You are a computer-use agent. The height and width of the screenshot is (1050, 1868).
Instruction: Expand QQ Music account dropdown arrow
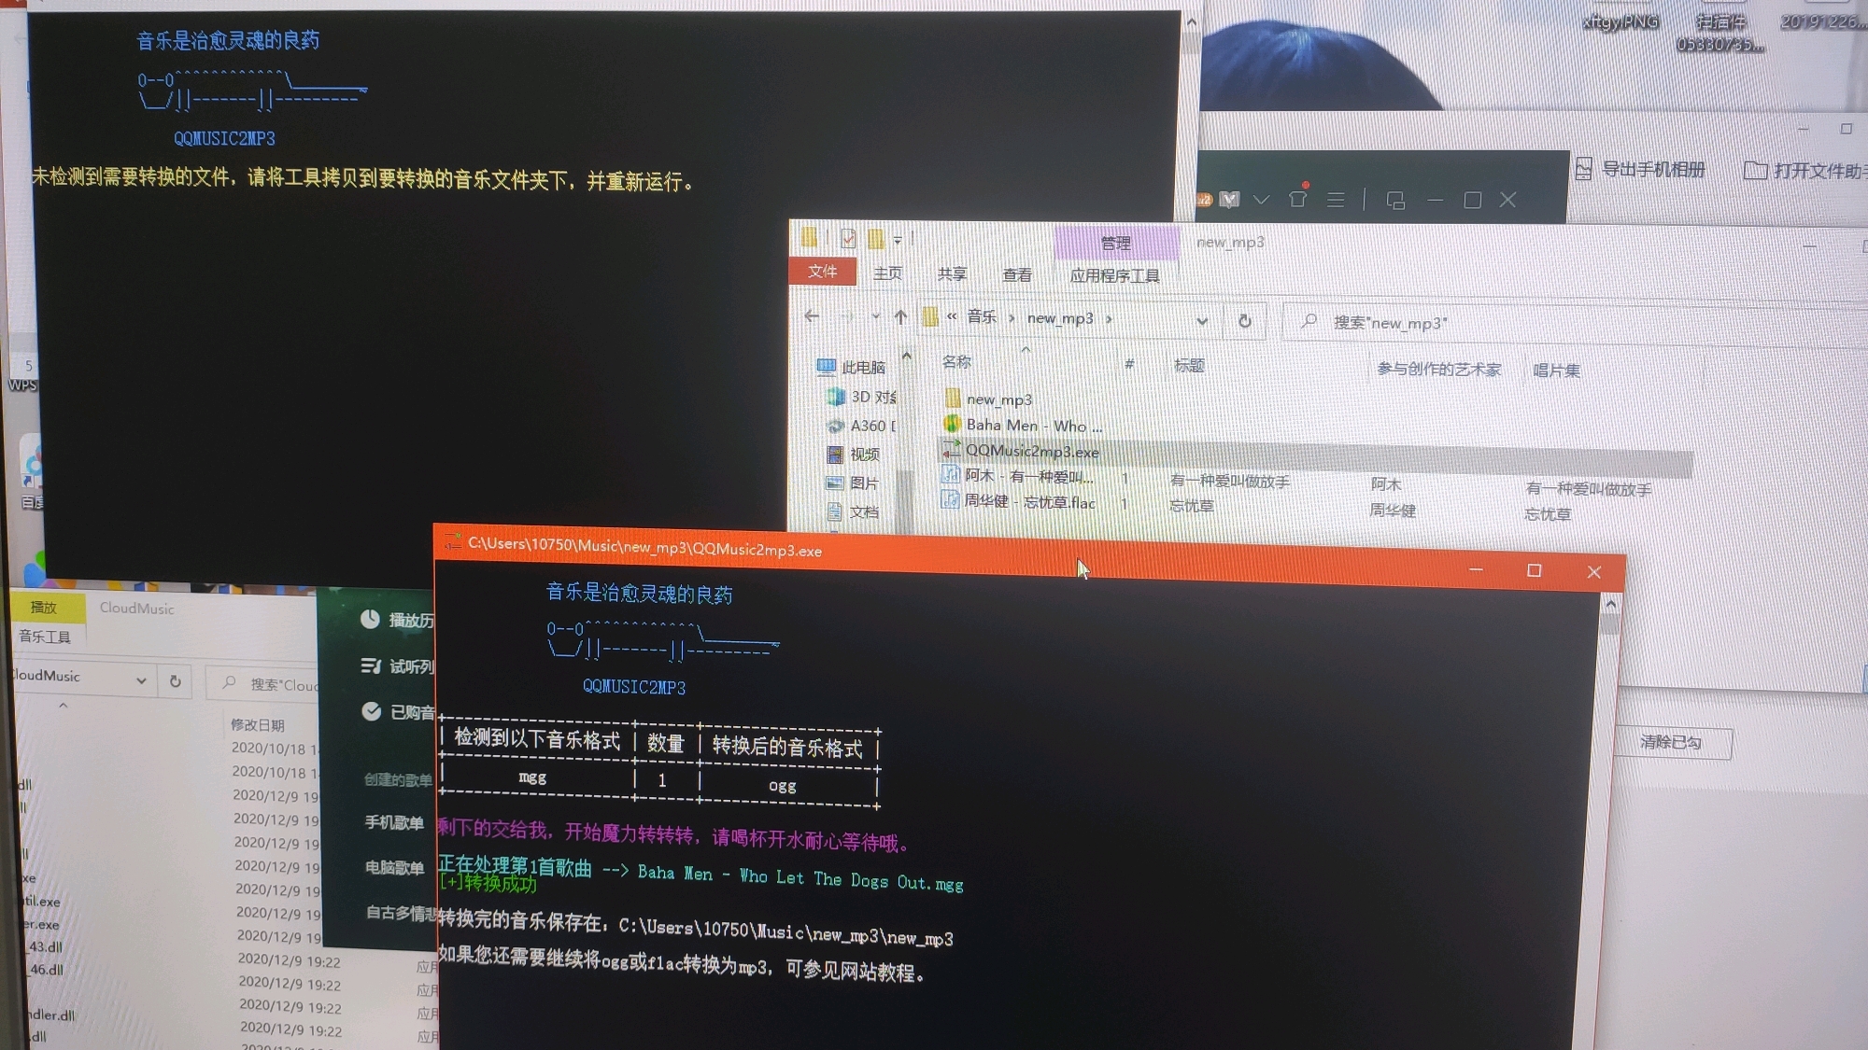click(1261, 200)
